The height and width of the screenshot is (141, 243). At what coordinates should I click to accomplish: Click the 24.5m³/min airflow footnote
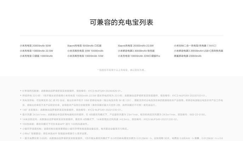pyautogui.click(x=114, y=115)
